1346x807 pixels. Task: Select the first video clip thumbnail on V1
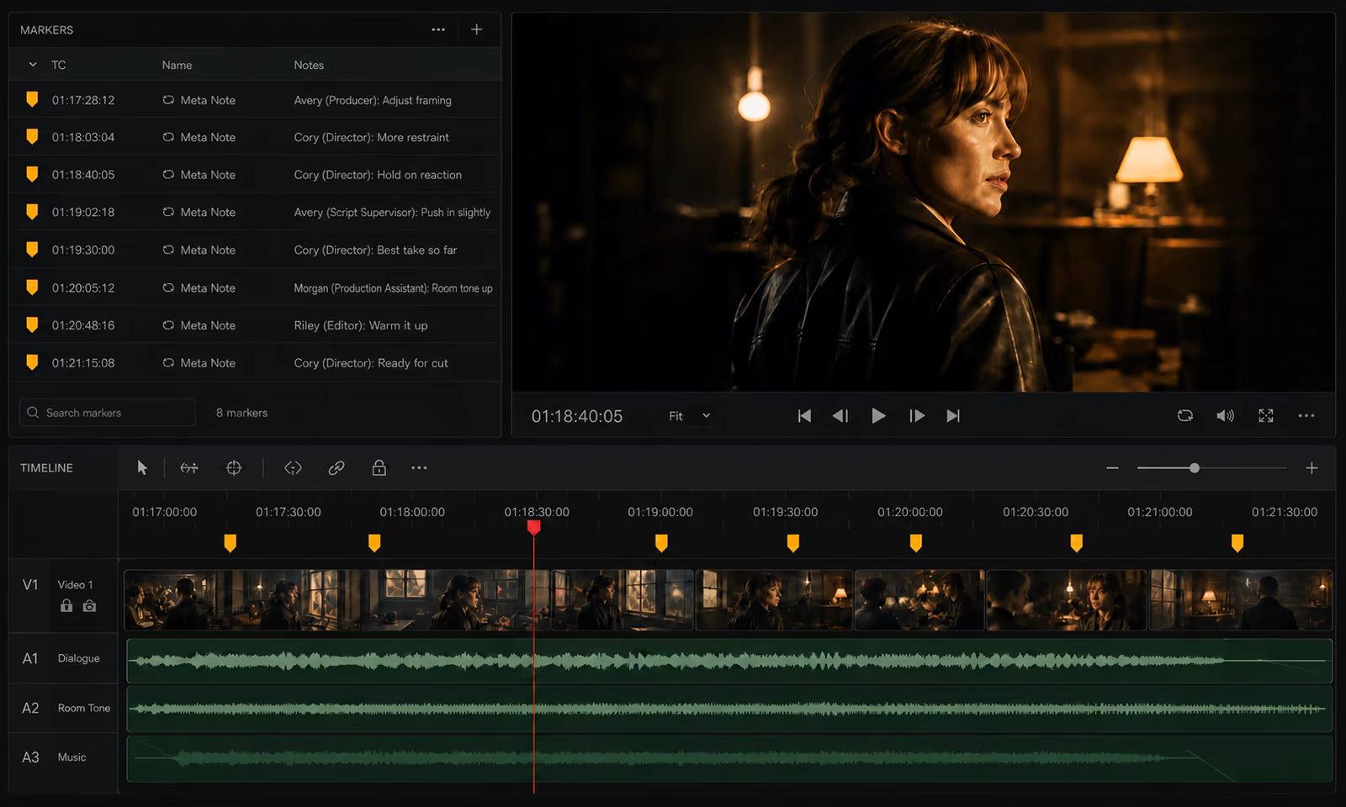click(x=242, y=600)
